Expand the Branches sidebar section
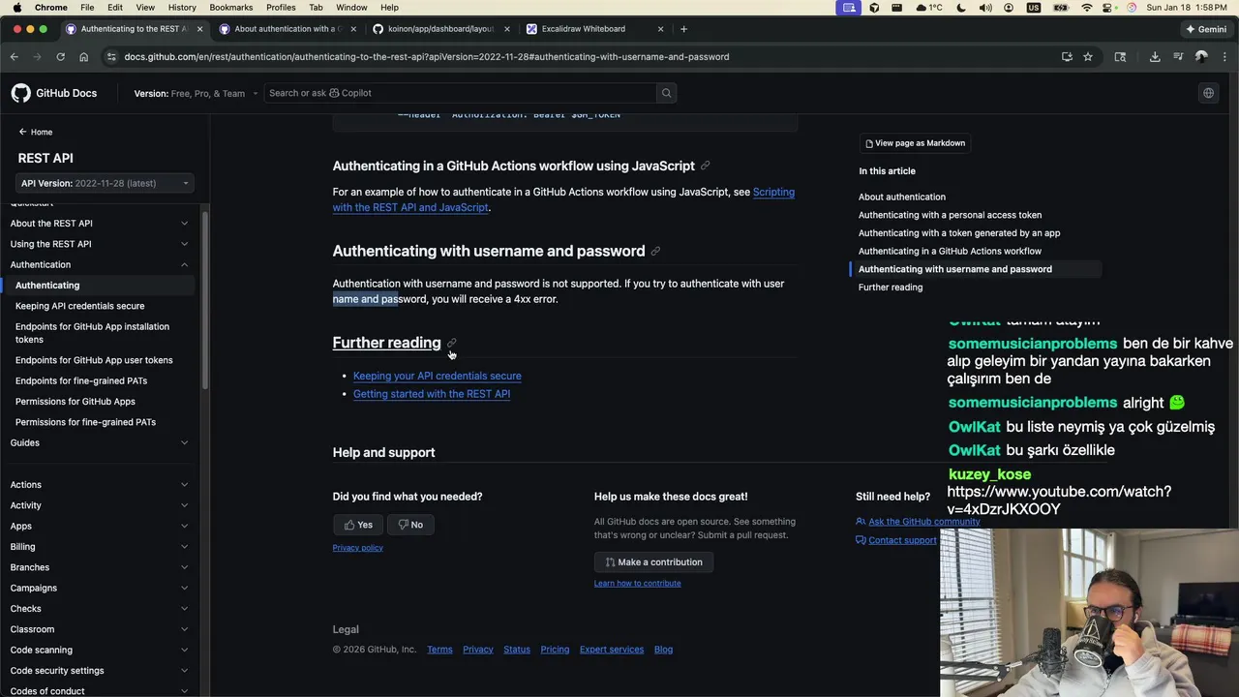1239x697 pixels. tap(100, 567)
